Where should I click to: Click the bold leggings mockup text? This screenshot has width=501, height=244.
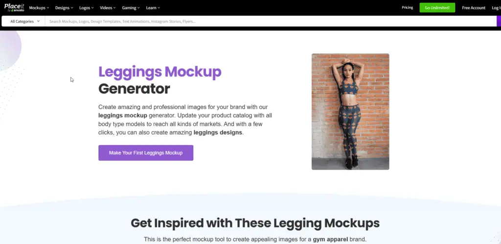123,115
